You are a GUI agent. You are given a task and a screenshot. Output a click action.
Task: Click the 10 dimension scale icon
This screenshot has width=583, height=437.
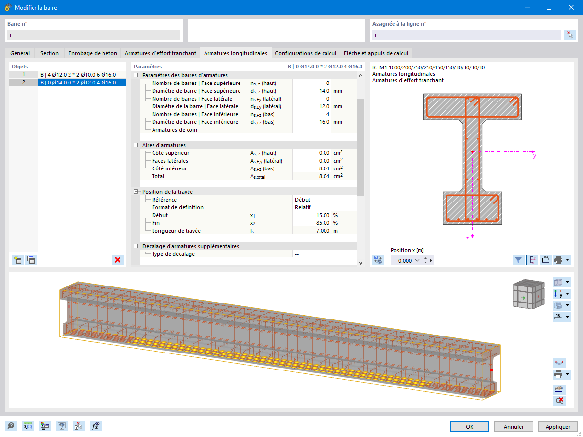click(x=558, y=317)
